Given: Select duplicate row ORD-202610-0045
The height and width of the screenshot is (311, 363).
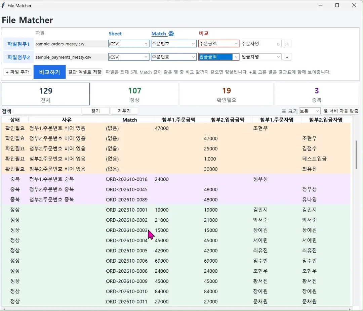Looking at the screenshot, I should pos(176,189).
